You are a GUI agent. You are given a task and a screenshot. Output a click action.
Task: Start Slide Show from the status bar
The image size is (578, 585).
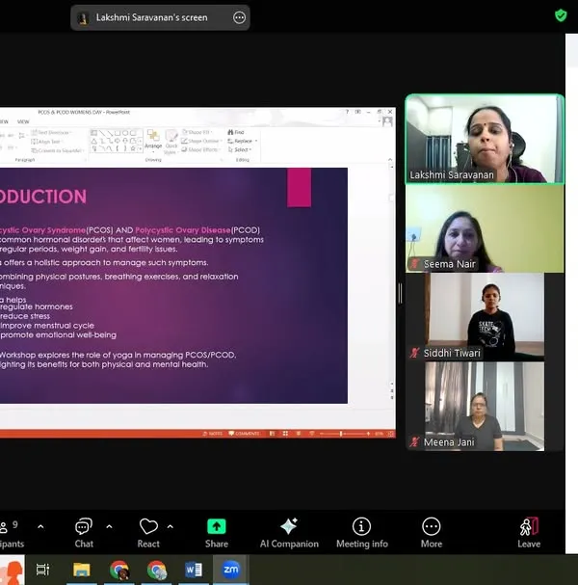pyautogui.click(x=312, y=434)
